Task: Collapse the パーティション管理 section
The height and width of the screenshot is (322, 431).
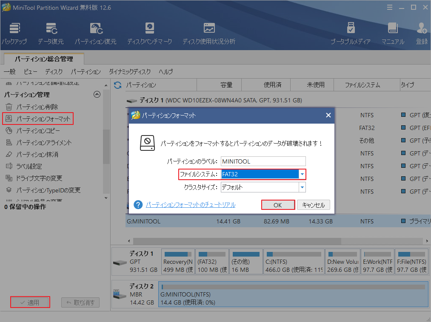Action: pos(97,95)
